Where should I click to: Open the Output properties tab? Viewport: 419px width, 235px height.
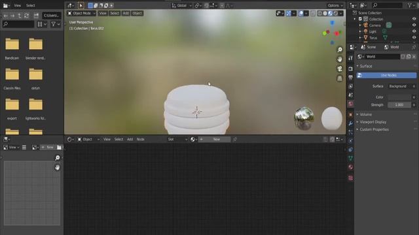click(351, 77)
